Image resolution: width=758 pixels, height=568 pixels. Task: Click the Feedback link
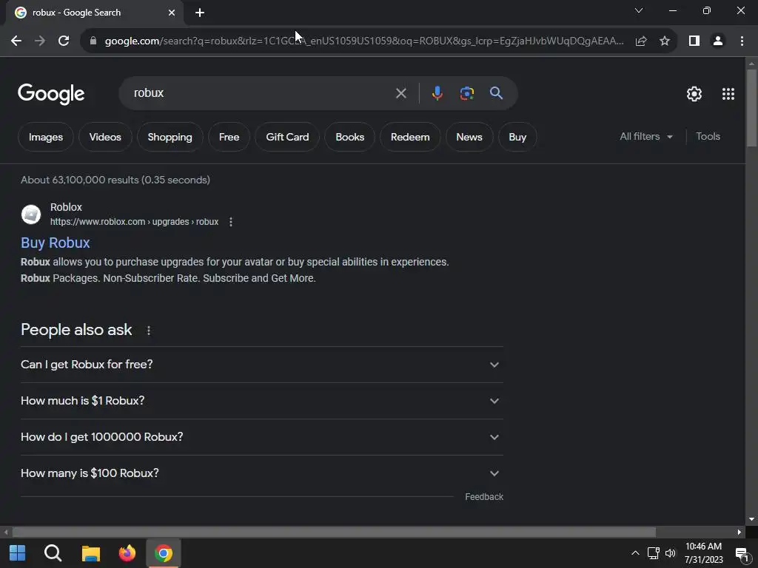tap(484, 497)
